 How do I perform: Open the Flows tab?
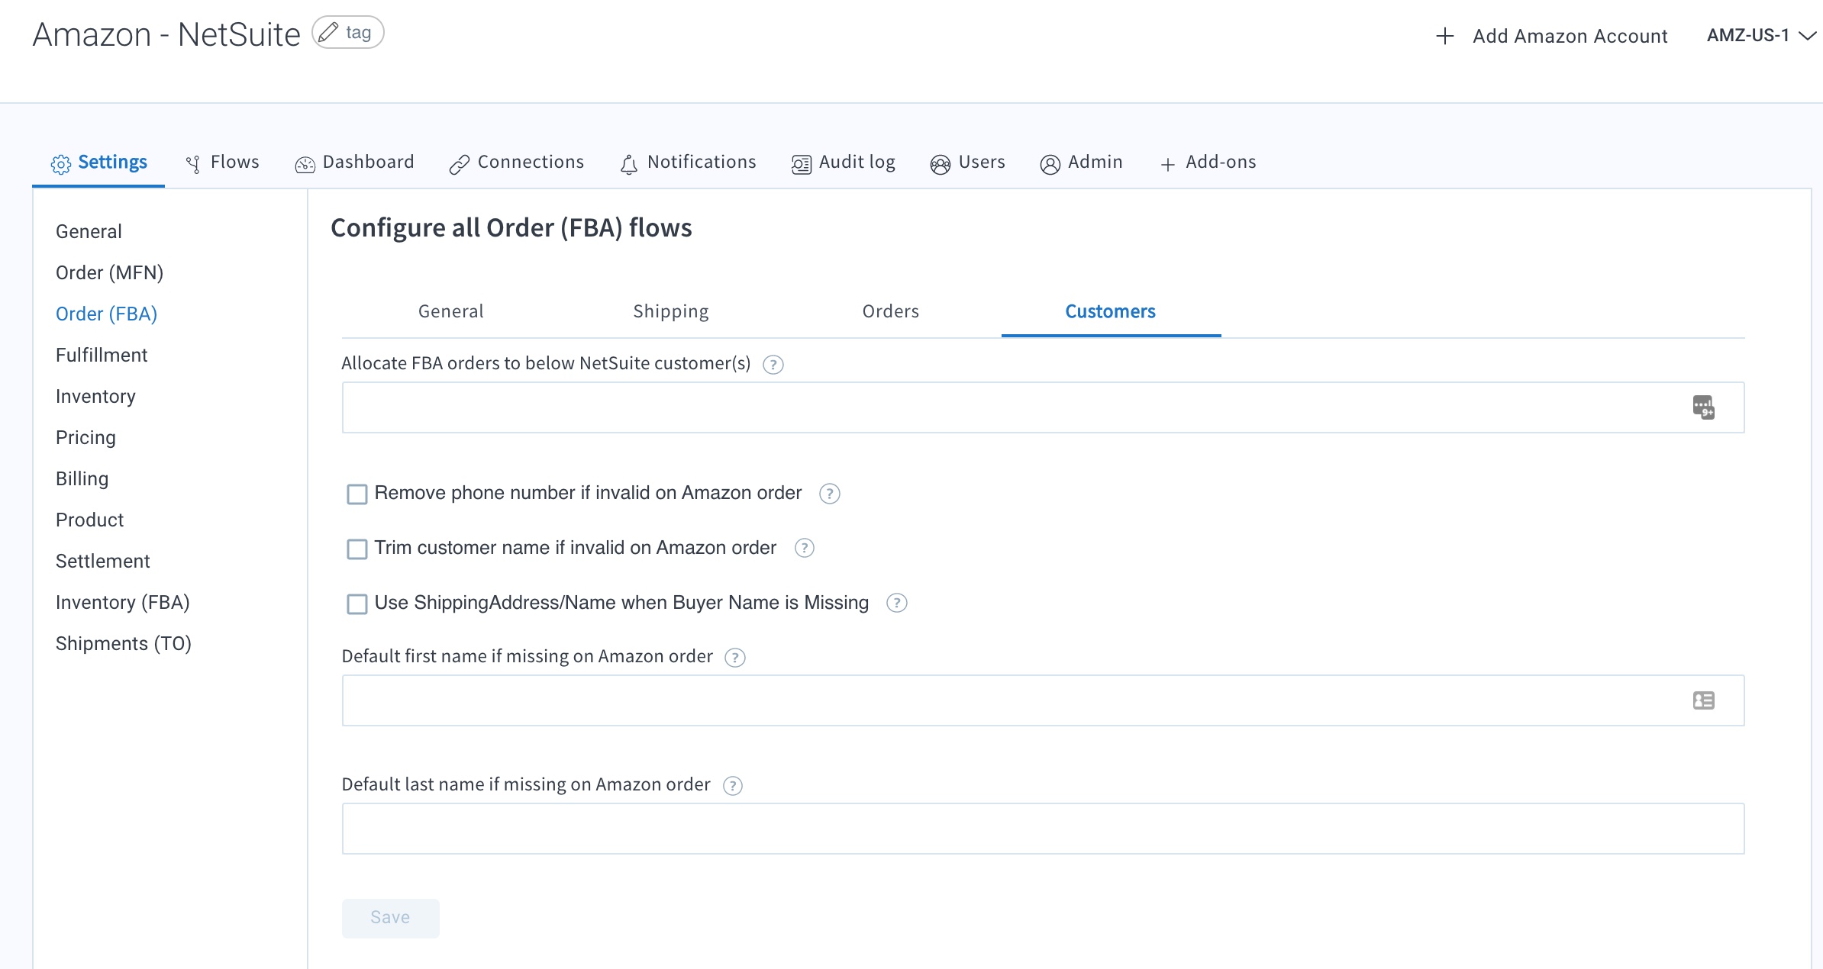[x=223, y=163]
